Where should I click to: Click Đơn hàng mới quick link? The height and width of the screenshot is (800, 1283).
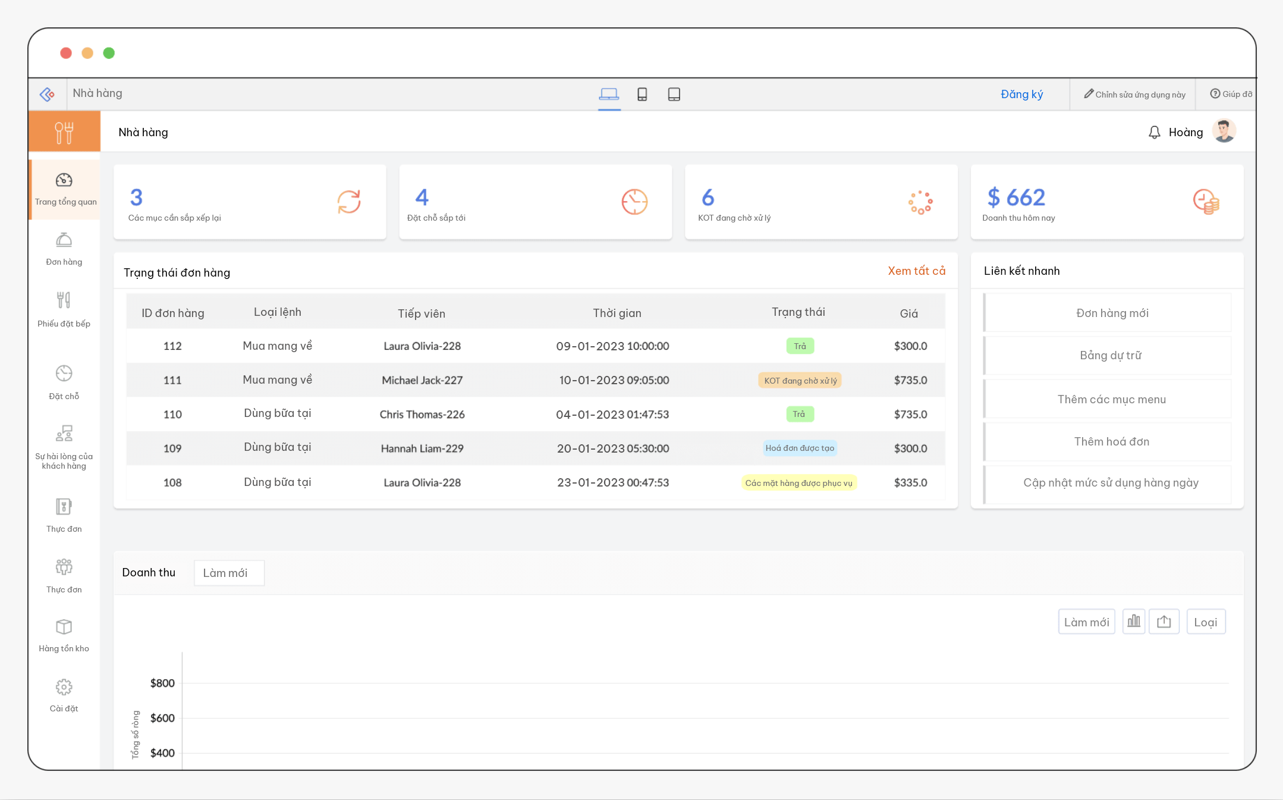point(1111,313)
